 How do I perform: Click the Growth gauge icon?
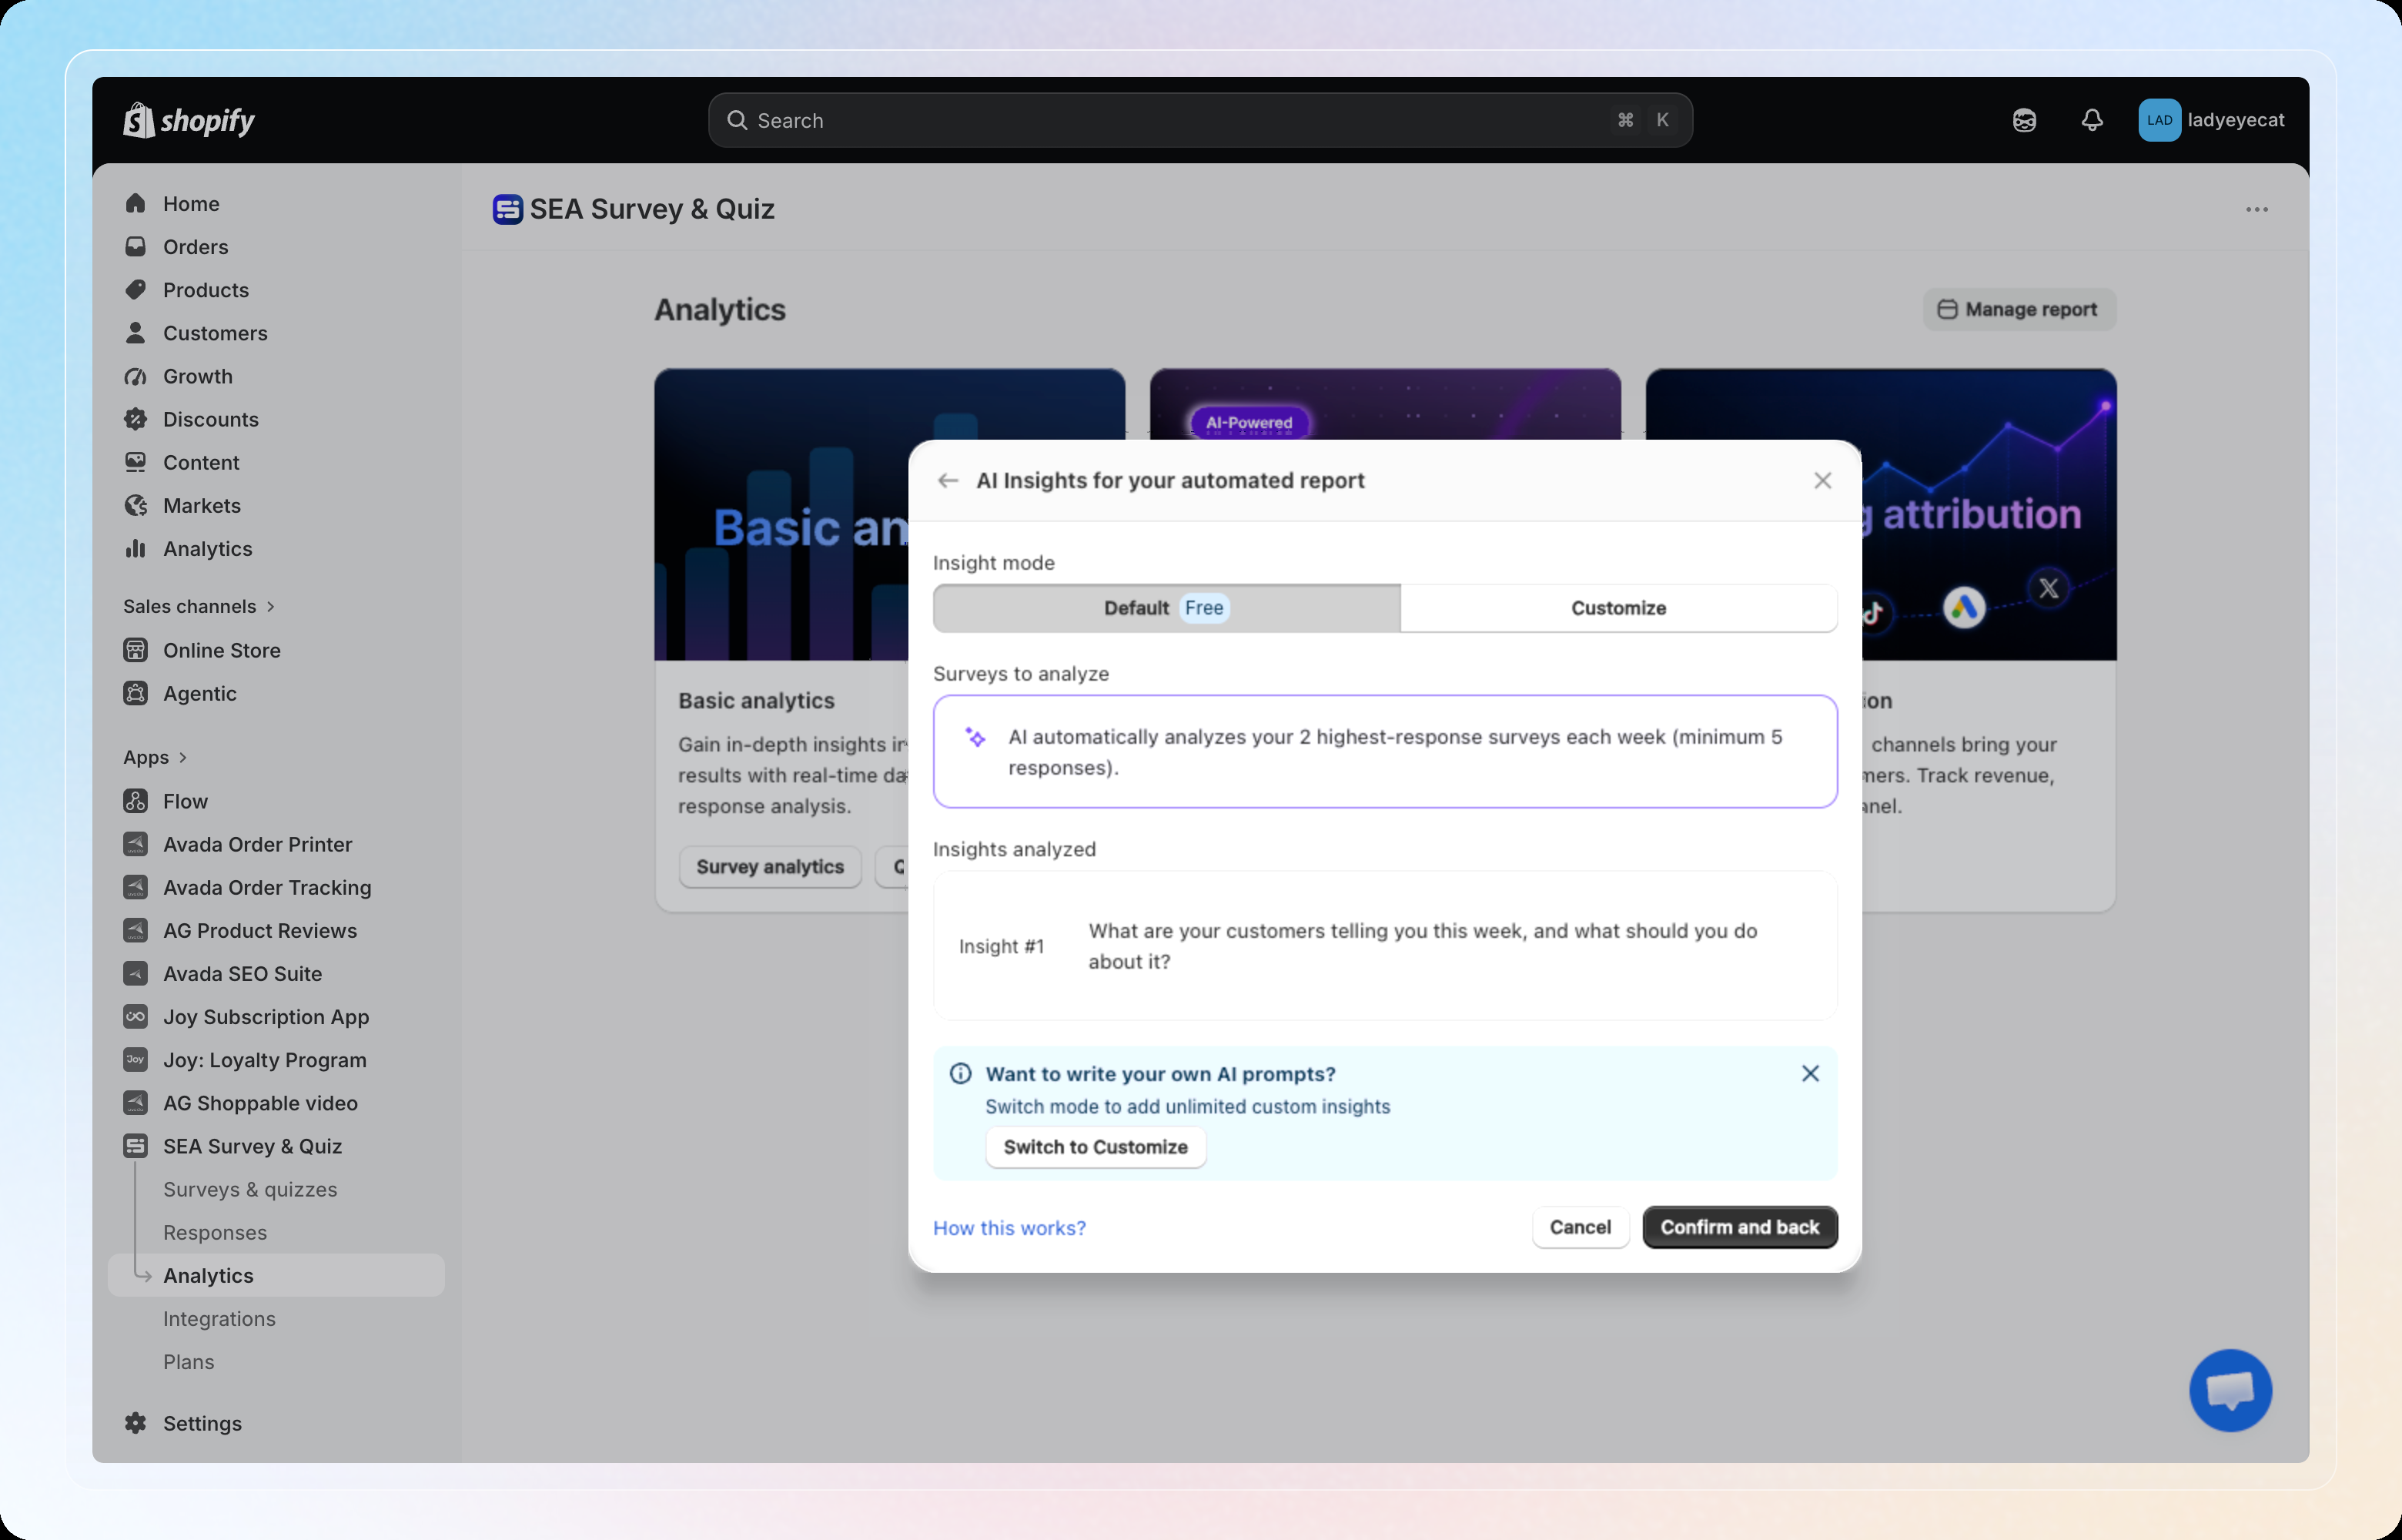[136, 376]
